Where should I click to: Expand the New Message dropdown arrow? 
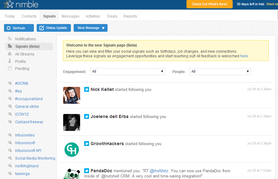(x=103, y=28)
